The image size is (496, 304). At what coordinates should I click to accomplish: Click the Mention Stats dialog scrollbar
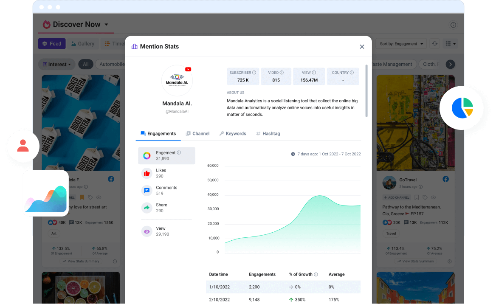pos(366,91)
